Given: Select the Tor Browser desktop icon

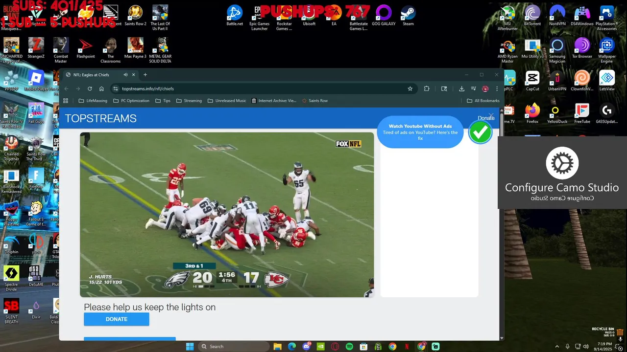Looking at the screenshot, I should (x=582, y=49).
